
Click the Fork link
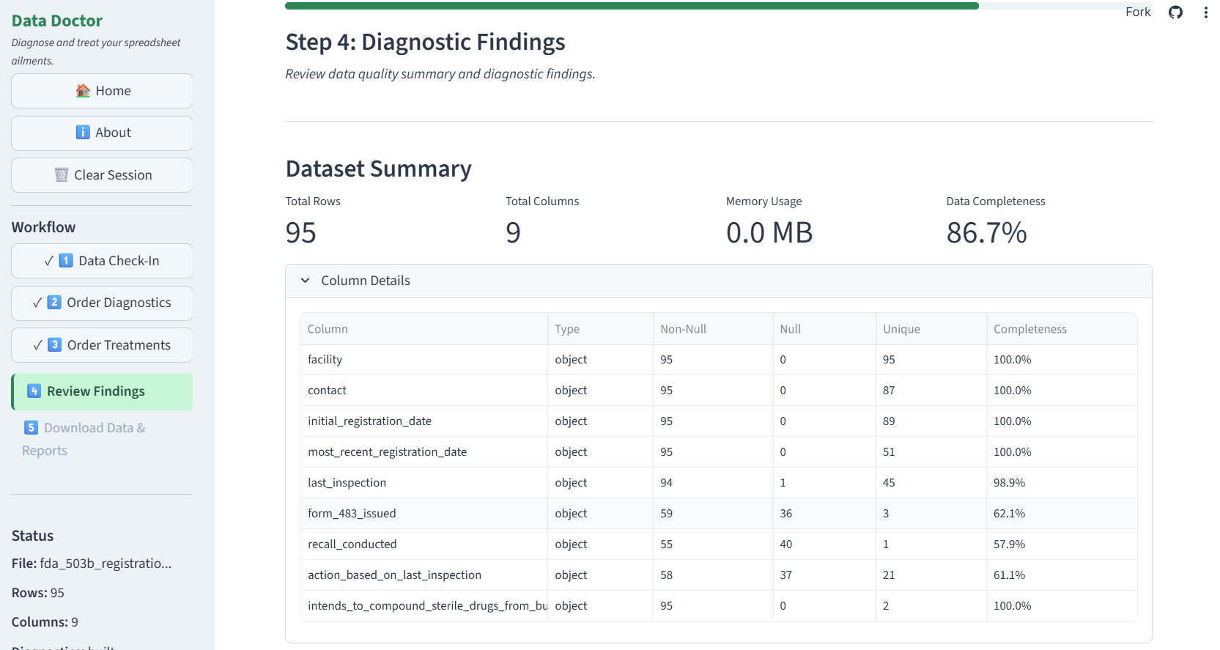tap(1138, 12)
